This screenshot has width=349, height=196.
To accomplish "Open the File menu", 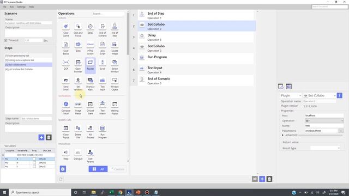I will click(x=4, y=7).
